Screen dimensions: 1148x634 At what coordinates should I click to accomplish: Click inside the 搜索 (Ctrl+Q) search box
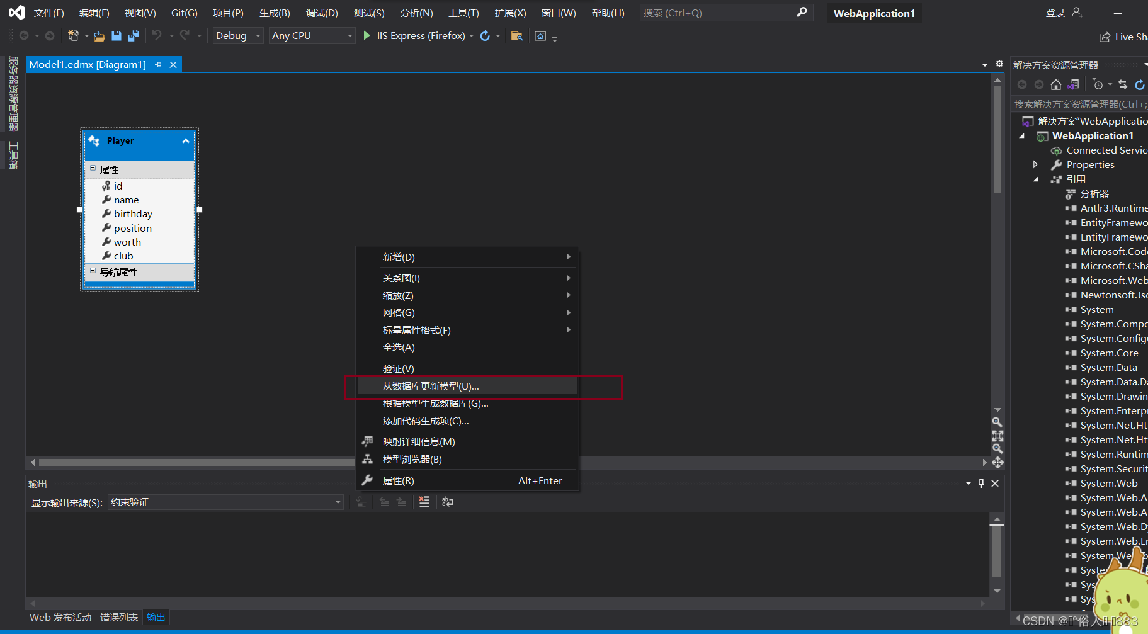click(705, 13)
